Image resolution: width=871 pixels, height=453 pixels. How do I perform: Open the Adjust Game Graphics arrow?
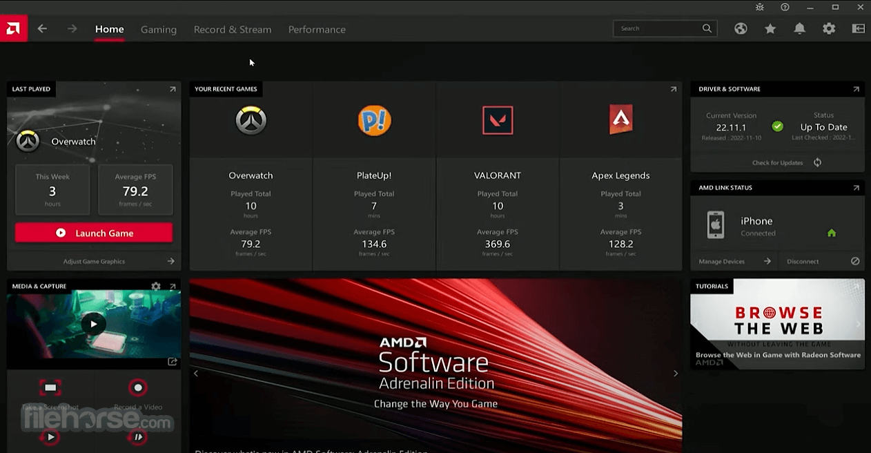tap(170, 261)
